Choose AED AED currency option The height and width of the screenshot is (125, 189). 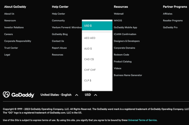point(97,38)
